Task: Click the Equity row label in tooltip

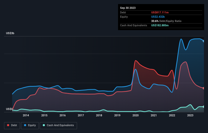Action: [124, 17]
